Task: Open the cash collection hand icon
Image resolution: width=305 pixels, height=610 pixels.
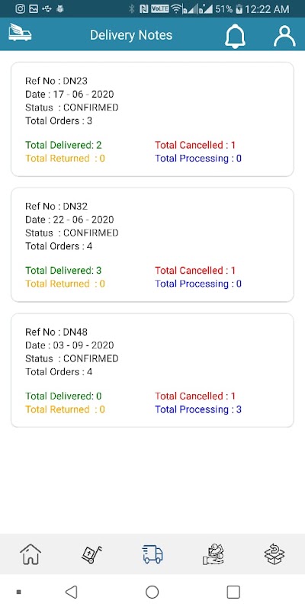Action: [x=213, y=554]
